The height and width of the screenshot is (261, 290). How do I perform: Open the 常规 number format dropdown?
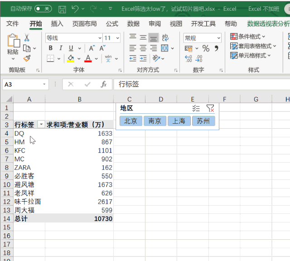[x=219, y=38]
